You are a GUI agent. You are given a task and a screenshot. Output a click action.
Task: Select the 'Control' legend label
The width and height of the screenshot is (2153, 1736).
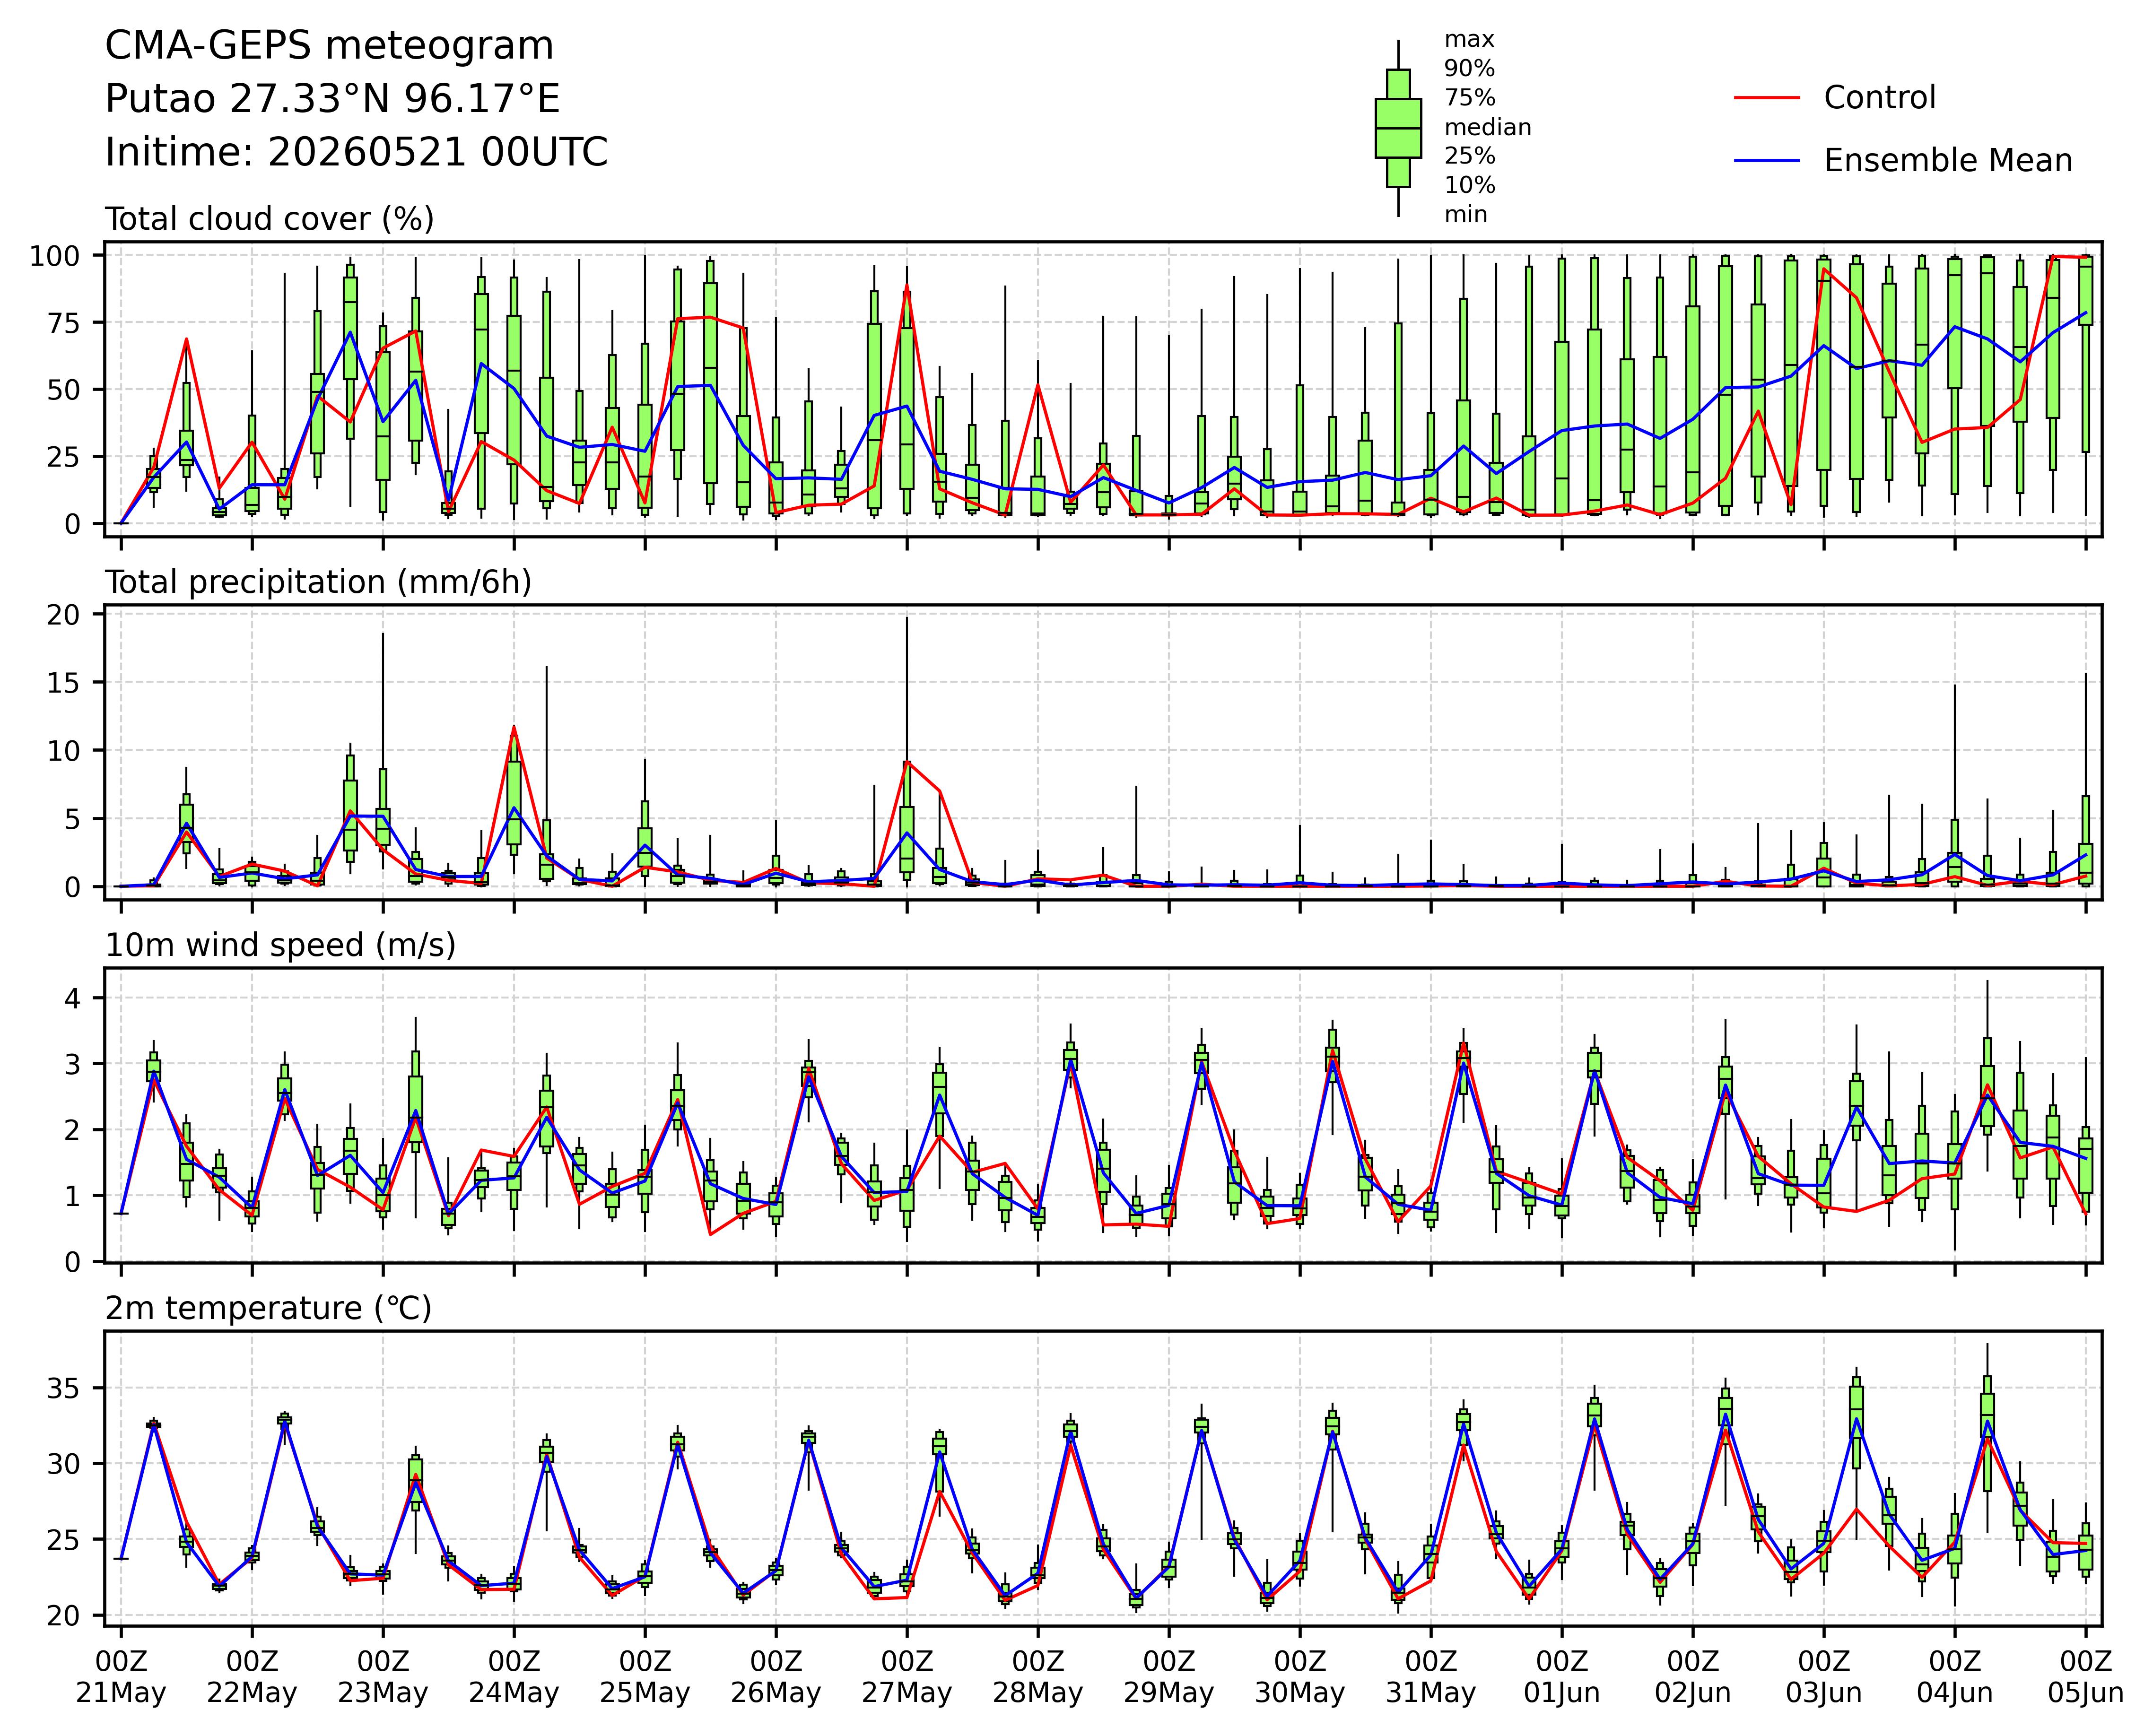pos(1879,98)
